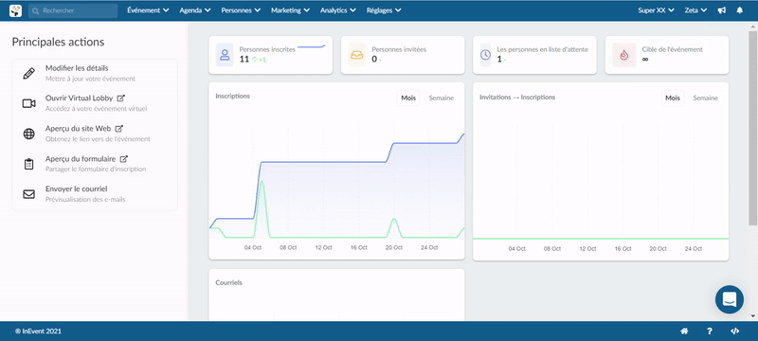Click the pencil icon for Modifier les détails

coord(29,74)
